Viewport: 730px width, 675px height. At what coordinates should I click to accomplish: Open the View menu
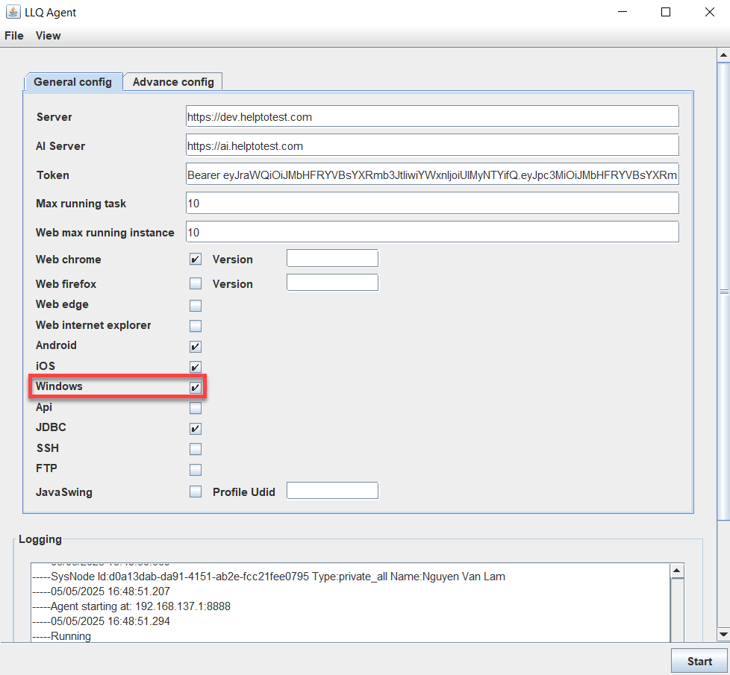pos(49,36)
